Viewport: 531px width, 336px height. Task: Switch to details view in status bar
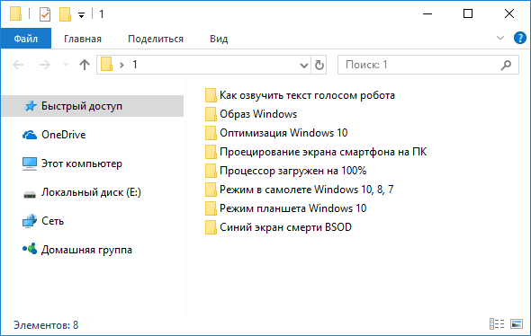497,323
